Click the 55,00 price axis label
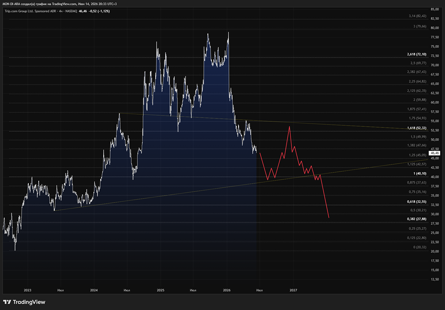Image resolution: width=445 pixels, height=310 pixels. pyautogui.click(x=435, y=121)
